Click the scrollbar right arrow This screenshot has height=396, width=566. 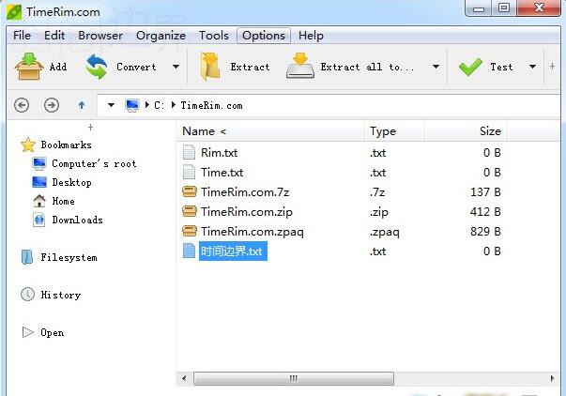coord(552,379)
